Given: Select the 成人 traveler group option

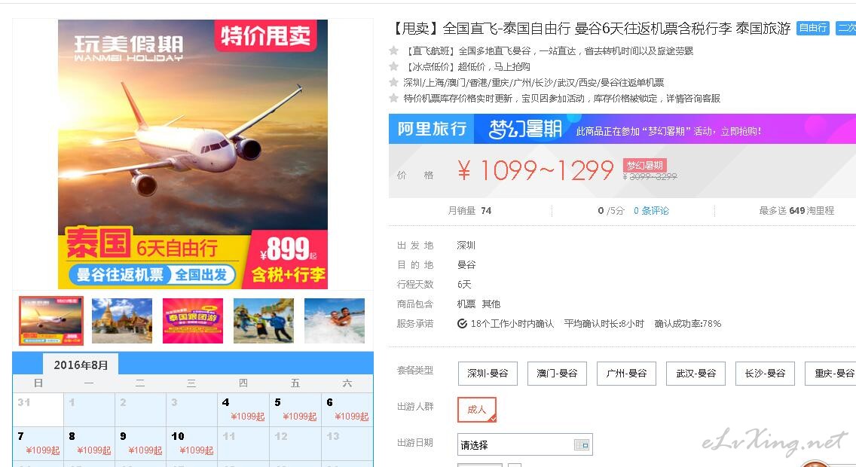Looking at the screenshot, I should [x=476, y=409].
